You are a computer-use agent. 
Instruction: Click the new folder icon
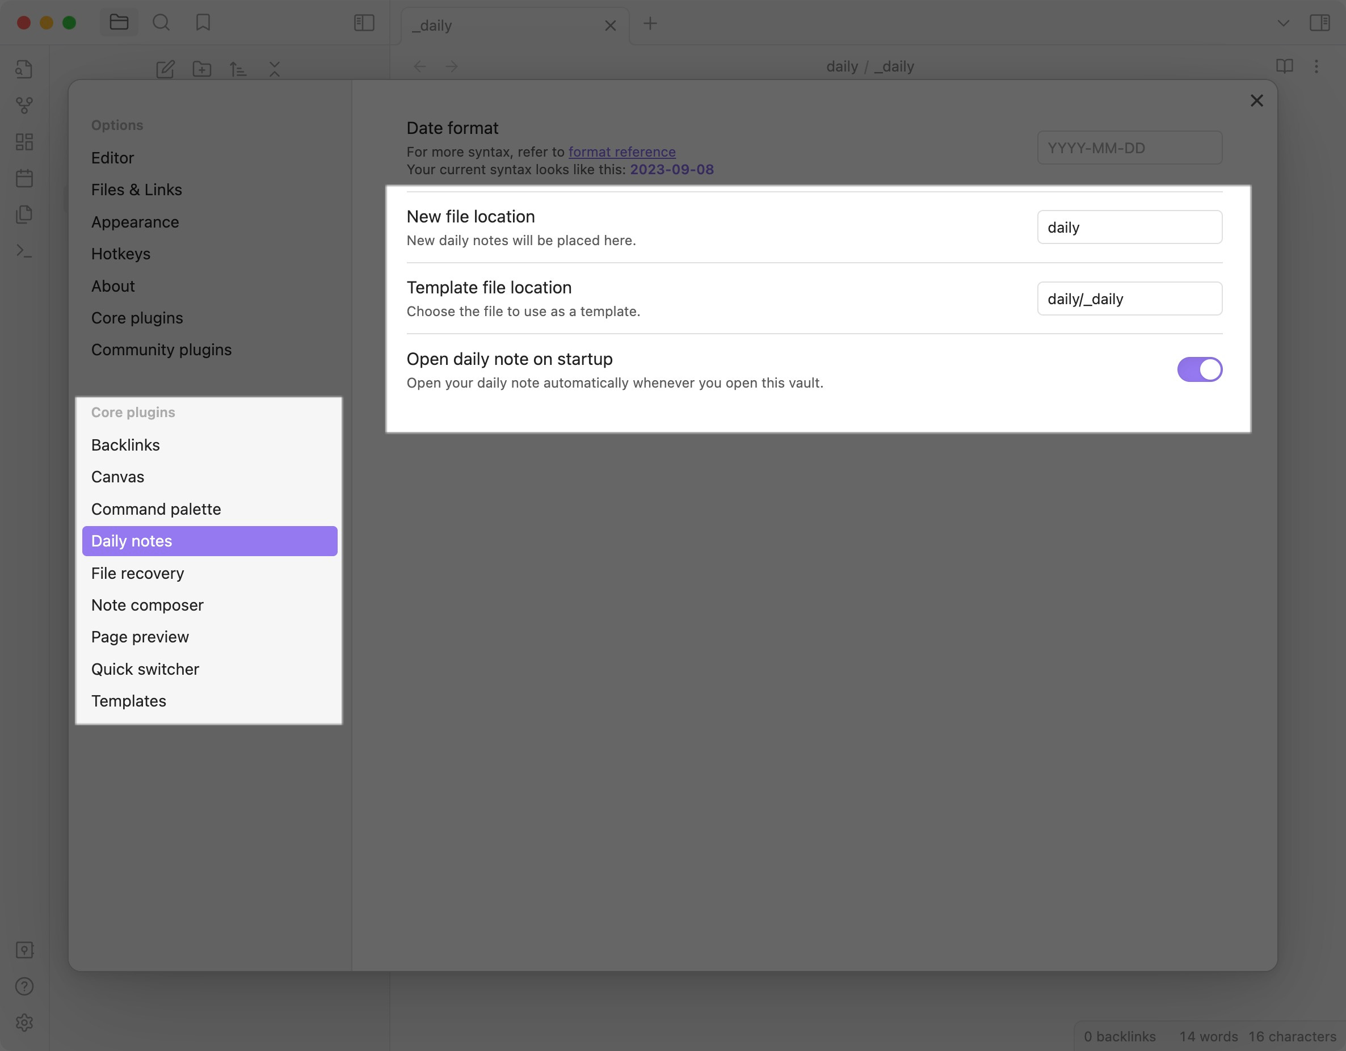point(201,69)
